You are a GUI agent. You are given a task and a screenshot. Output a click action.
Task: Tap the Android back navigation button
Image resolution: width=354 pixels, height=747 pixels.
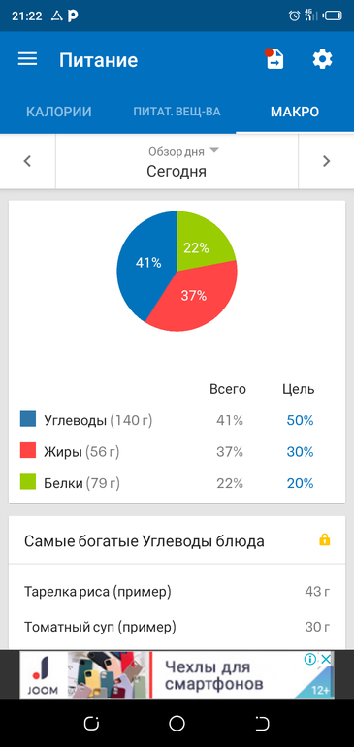(262, 723)
